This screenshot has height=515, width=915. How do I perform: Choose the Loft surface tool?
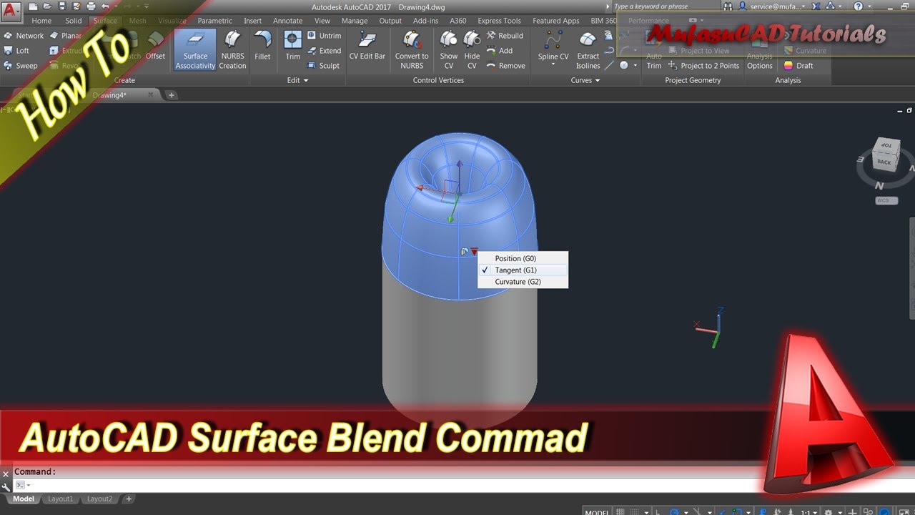16,51
